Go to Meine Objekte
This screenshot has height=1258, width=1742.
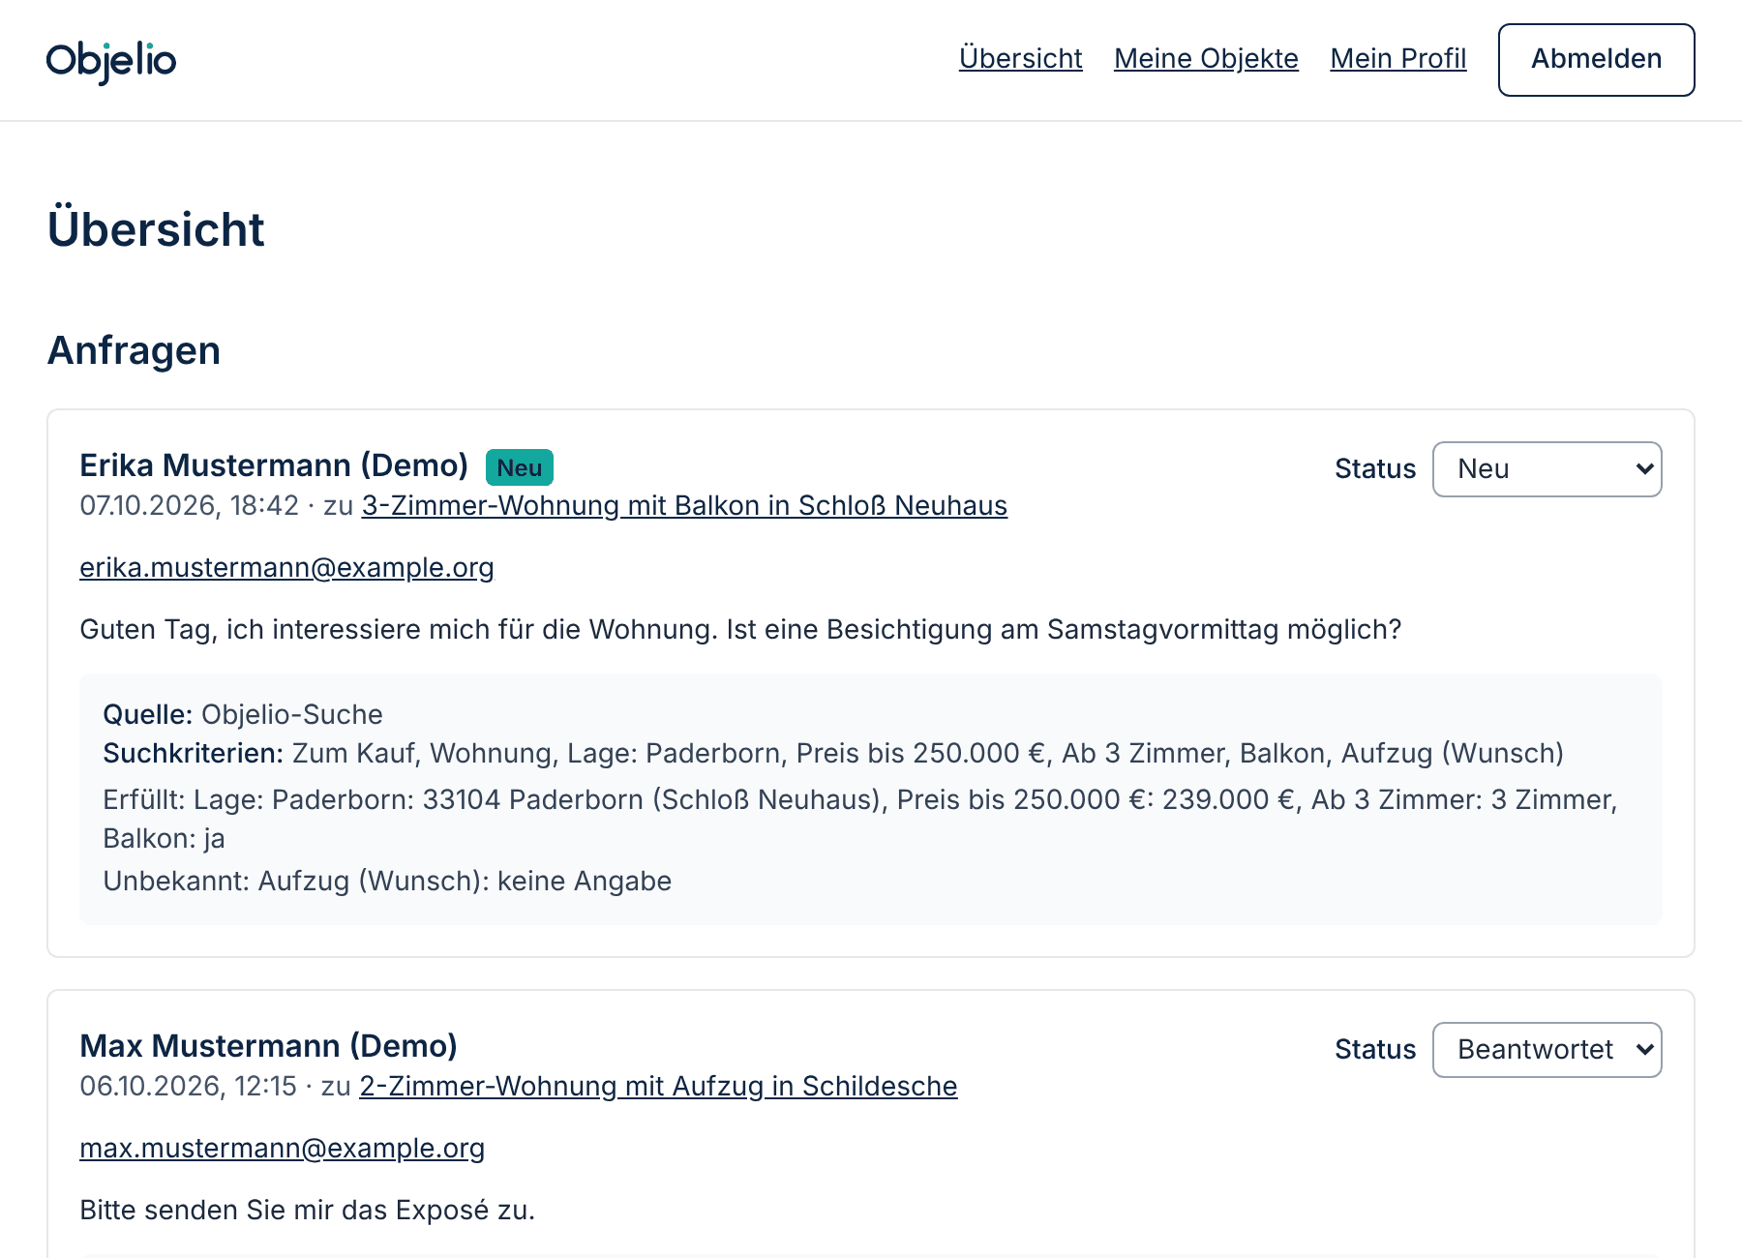point(1206,59)
